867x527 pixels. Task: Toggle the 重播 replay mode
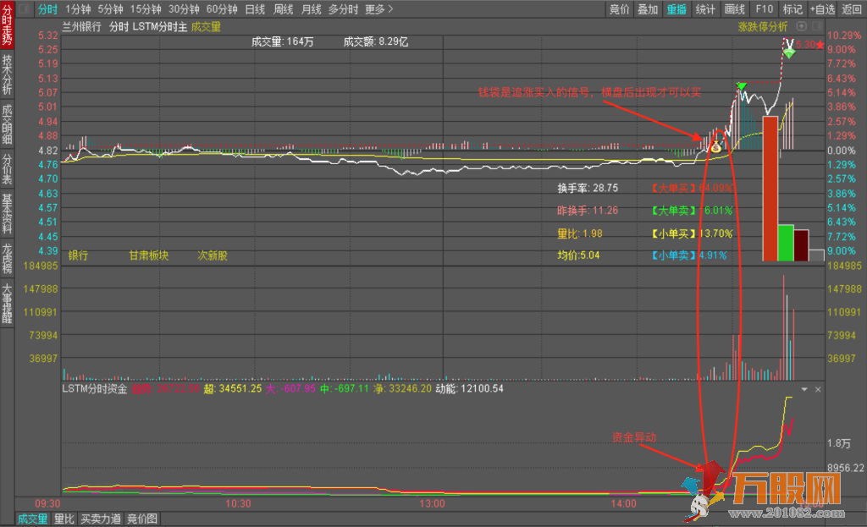676,9
